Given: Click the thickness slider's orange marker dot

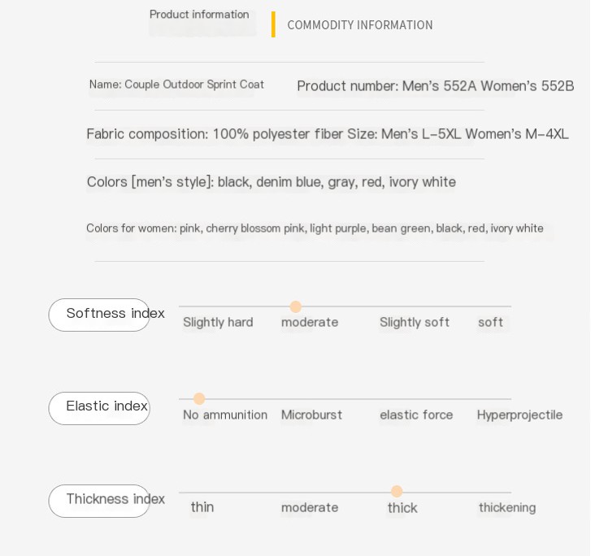Looking at the screenshot, I should click(x=397, y=492).
